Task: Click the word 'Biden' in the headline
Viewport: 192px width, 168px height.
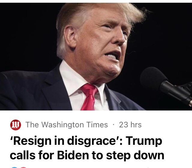Action: click(x=73, y=155)
